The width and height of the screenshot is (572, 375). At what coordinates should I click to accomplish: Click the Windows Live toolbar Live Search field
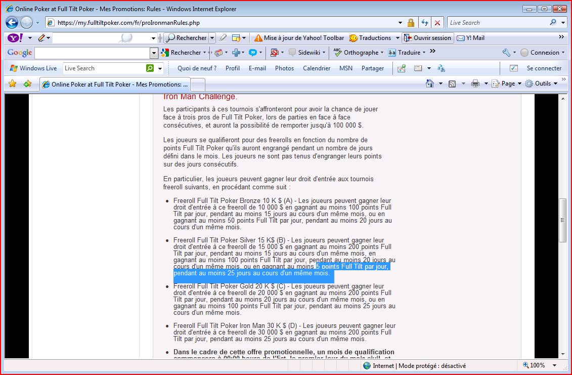pyautogui.click(x=104, y=68)
